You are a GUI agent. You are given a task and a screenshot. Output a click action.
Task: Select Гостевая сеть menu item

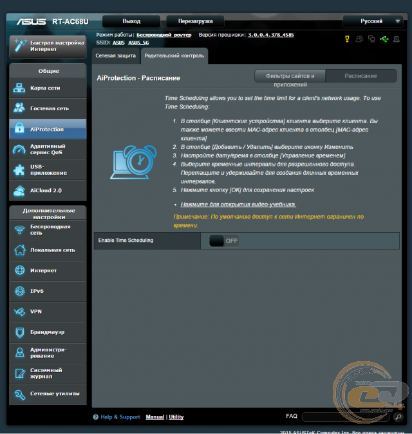(x=48, y=108)
